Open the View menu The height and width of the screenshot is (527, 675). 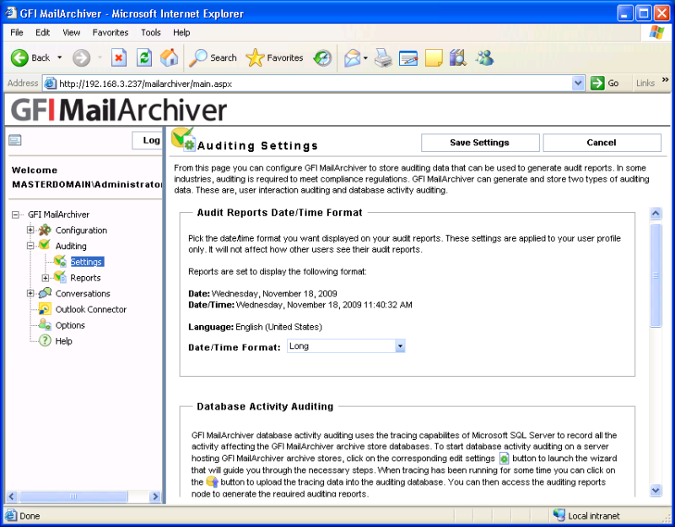[72, 32]
